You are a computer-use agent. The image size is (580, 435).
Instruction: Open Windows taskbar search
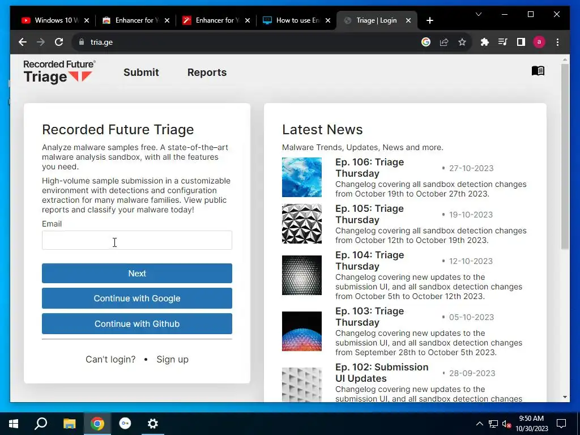click(x=41, y=424)
